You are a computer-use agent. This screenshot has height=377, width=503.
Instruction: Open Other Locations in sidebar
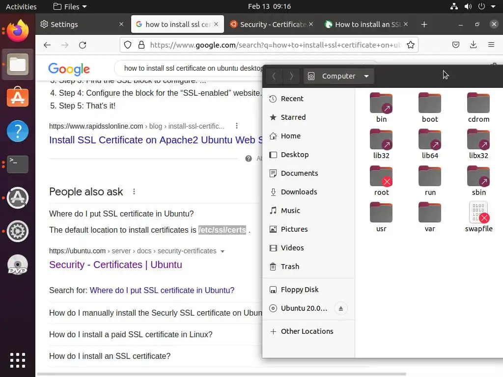pos(308,331)
